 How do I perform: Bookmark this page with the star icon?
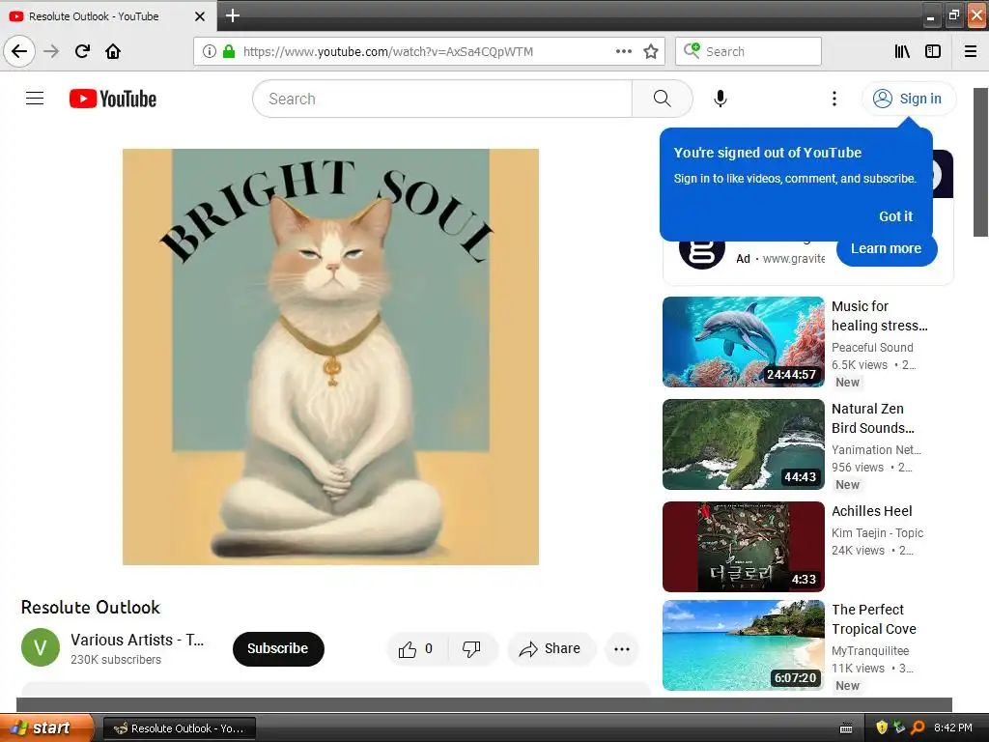[651, 51]
